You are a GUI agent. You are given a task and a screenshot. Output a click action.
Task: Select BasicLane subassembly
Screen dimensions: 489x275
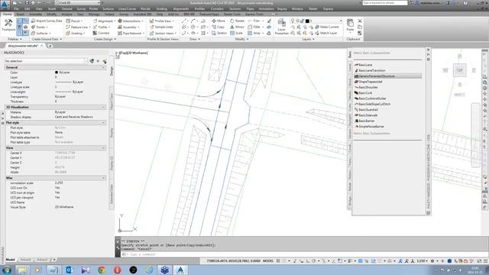click(x=365, y=65)
